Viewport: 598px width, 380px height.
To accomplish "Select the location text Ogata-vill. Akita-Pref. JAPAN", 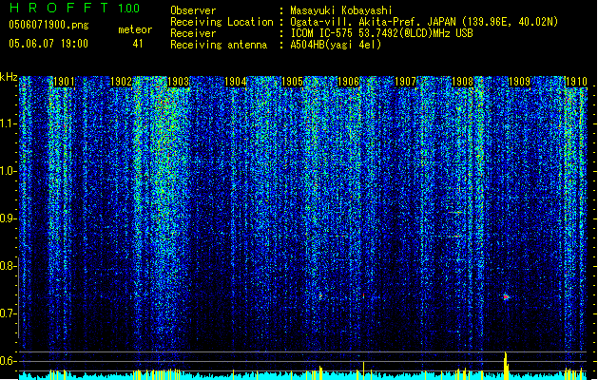I will coord(373,22).
